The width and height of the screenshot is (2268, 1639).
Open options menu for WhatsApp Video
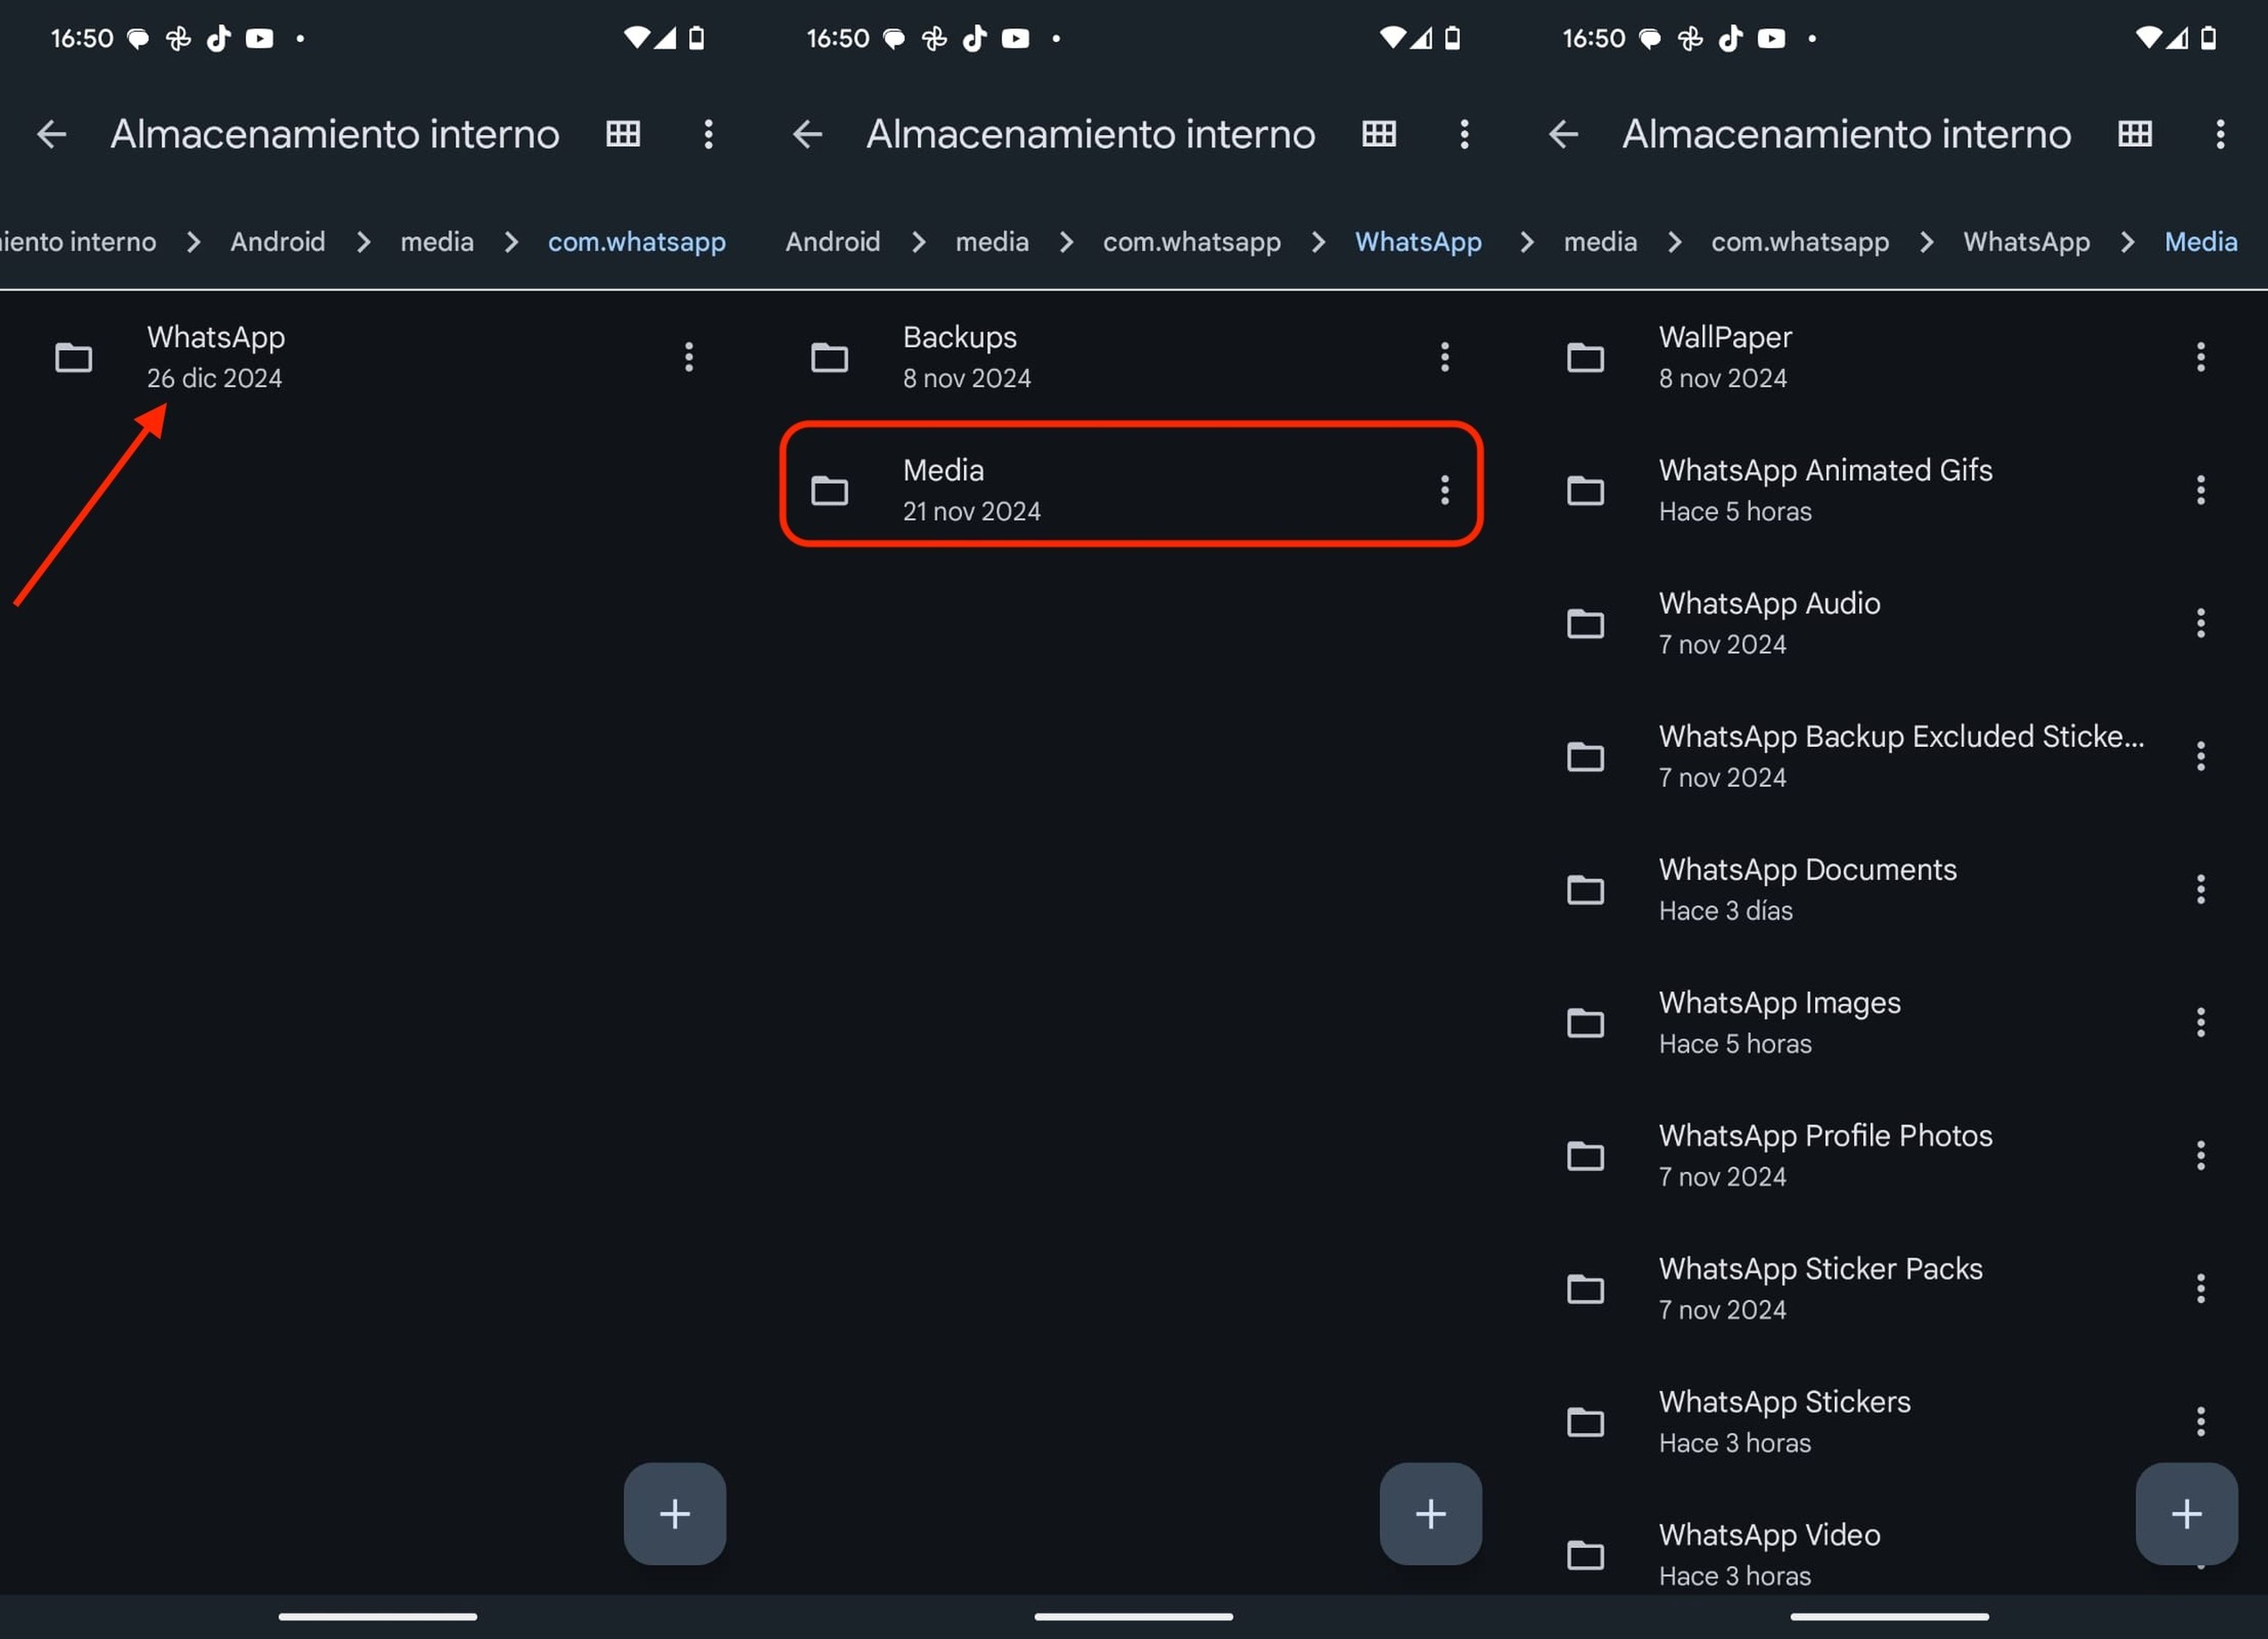[2201, 1555]
